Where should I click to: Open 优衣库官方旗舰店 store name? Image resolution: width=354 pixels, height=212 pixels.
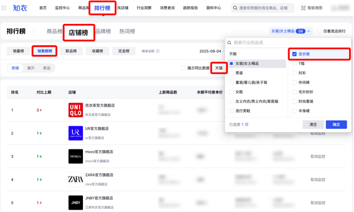pyautogui.click(x=100, y=105)
